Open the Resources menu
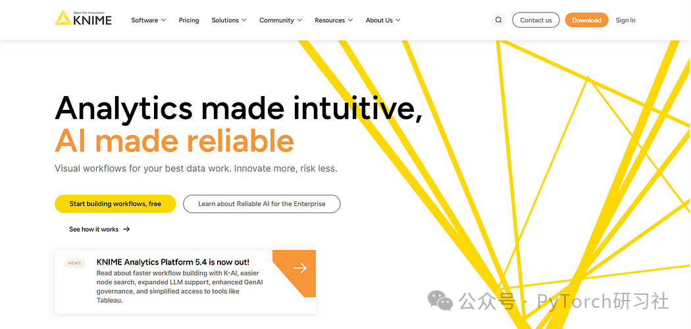The image size is (691, 329). tap(334, 20)
